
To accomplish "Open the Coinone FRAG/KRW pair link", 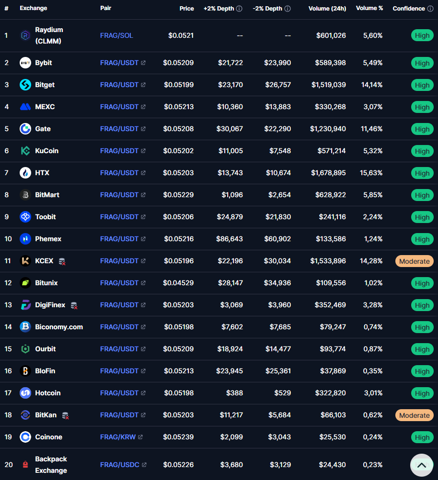I will (x=121, y=437).
